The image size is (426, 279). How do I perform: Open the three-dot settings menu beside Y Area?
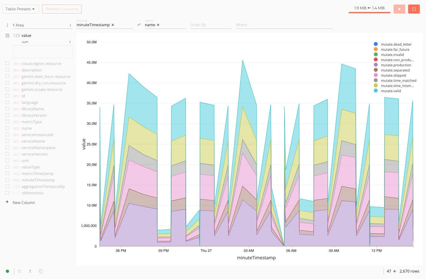(x=7, y=25)
